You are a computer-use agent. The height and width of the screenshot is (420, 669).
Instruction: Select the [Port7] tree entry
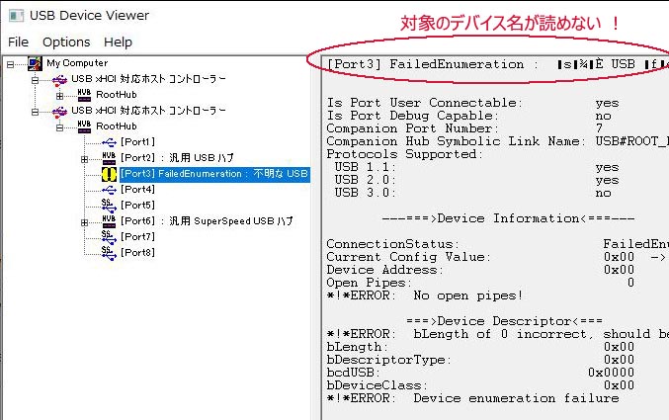click(137, 236)
